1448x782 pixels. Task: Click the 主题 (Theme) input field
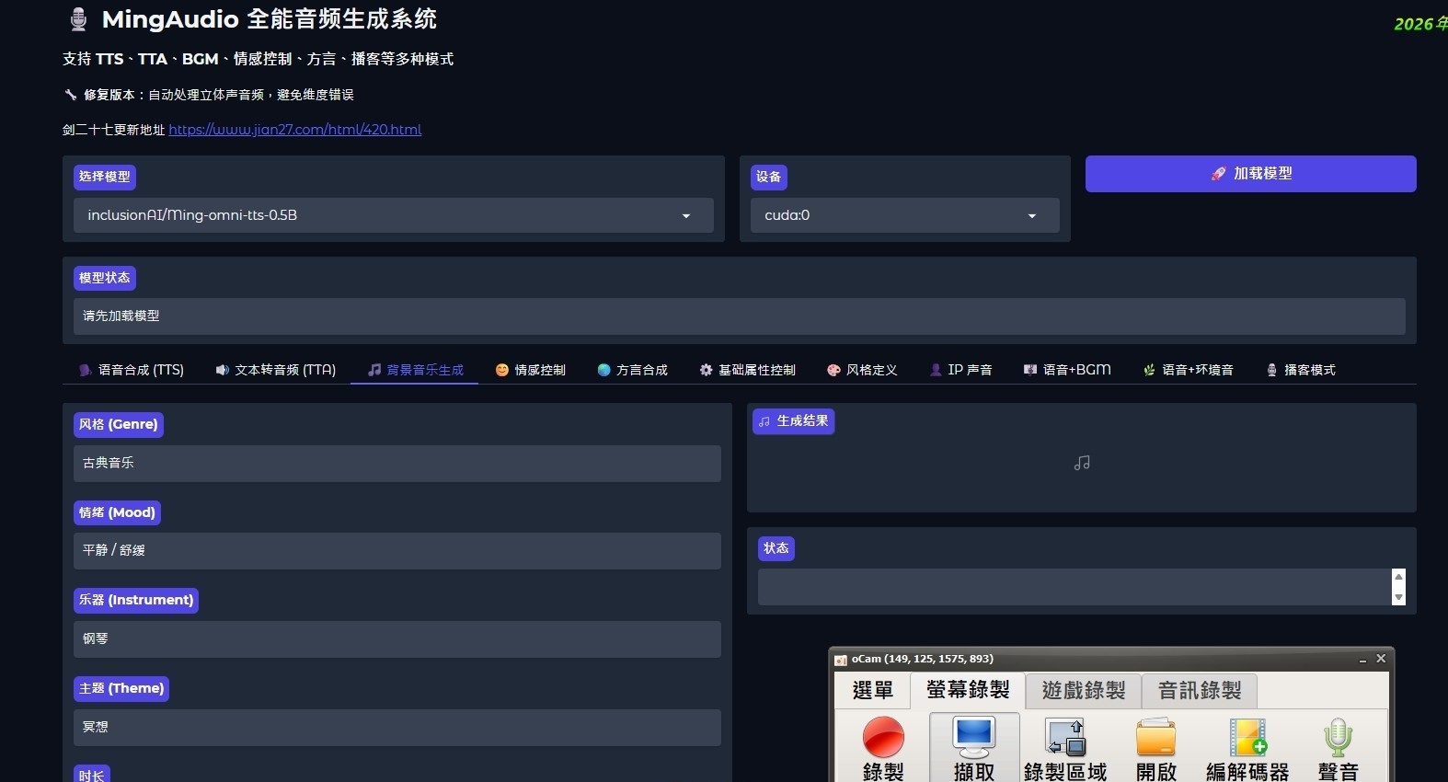(397, 728)
